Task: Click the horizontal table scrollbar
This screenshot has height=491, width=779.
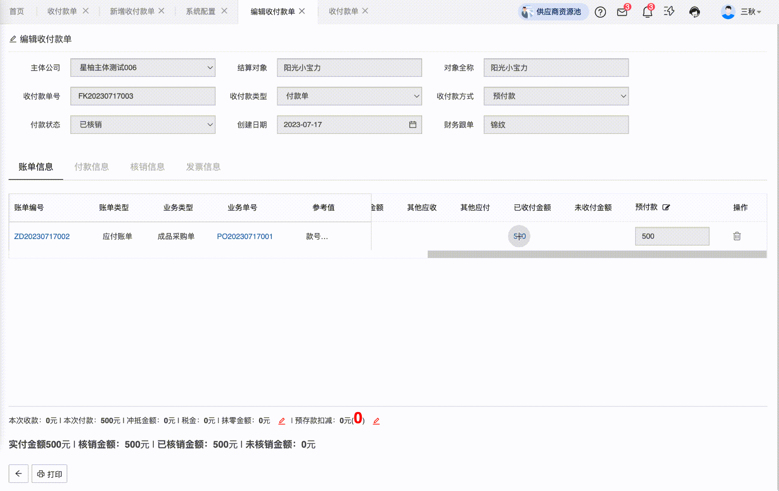Action: 597,255
